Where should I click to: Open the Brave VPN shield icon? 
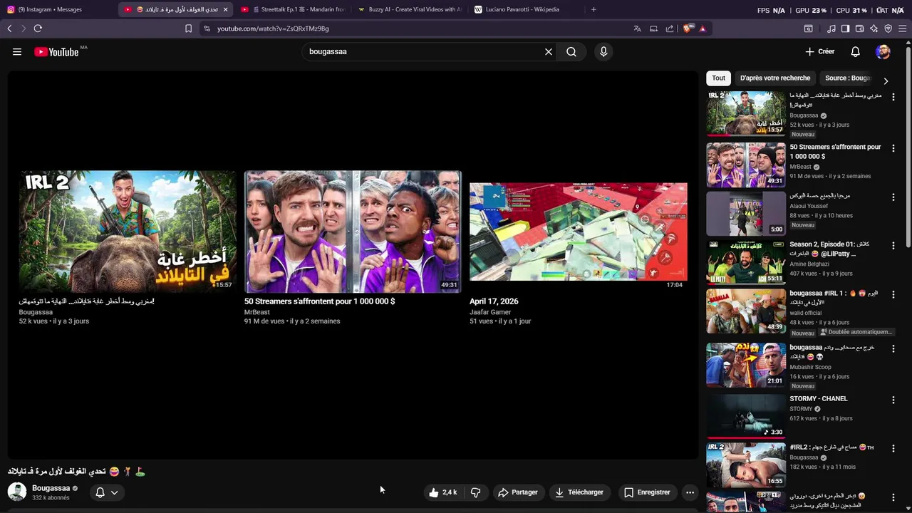click(888, 28)
